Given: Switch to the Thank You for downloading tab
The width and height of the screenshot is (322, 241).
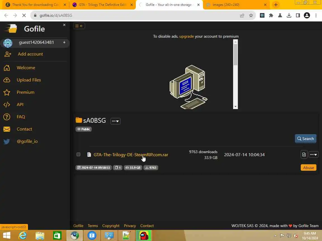Looking at the screenshot, I should pyautogui.click(x=35, y=5).
